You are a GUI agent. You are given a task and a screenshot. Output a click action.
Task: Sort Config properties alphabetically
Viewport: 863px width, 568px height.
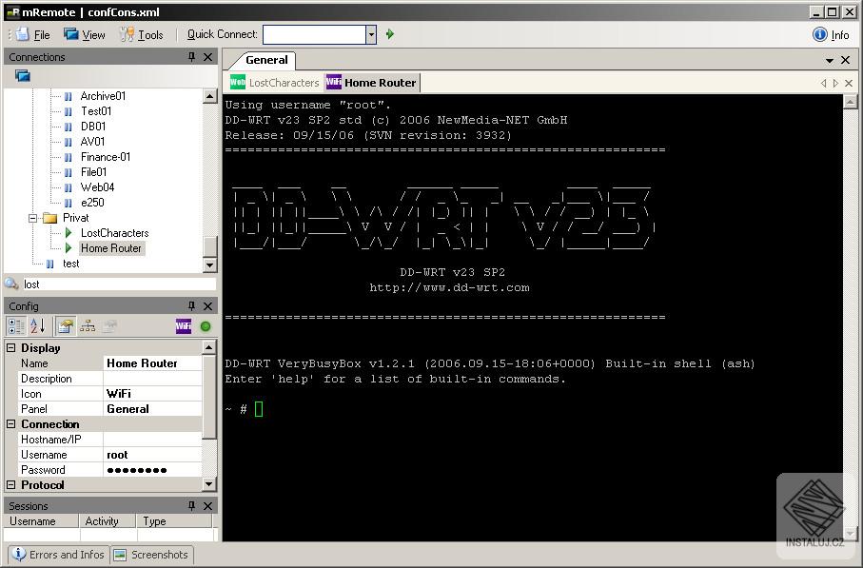[x=37, y=326]
